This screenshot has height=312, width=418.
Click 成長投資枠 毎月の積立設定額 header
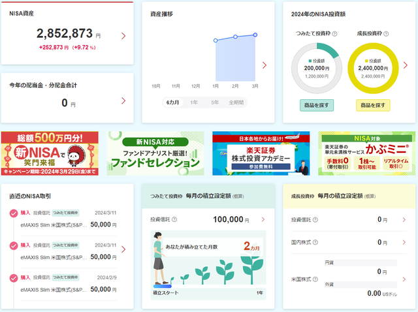tap(333, 196)
